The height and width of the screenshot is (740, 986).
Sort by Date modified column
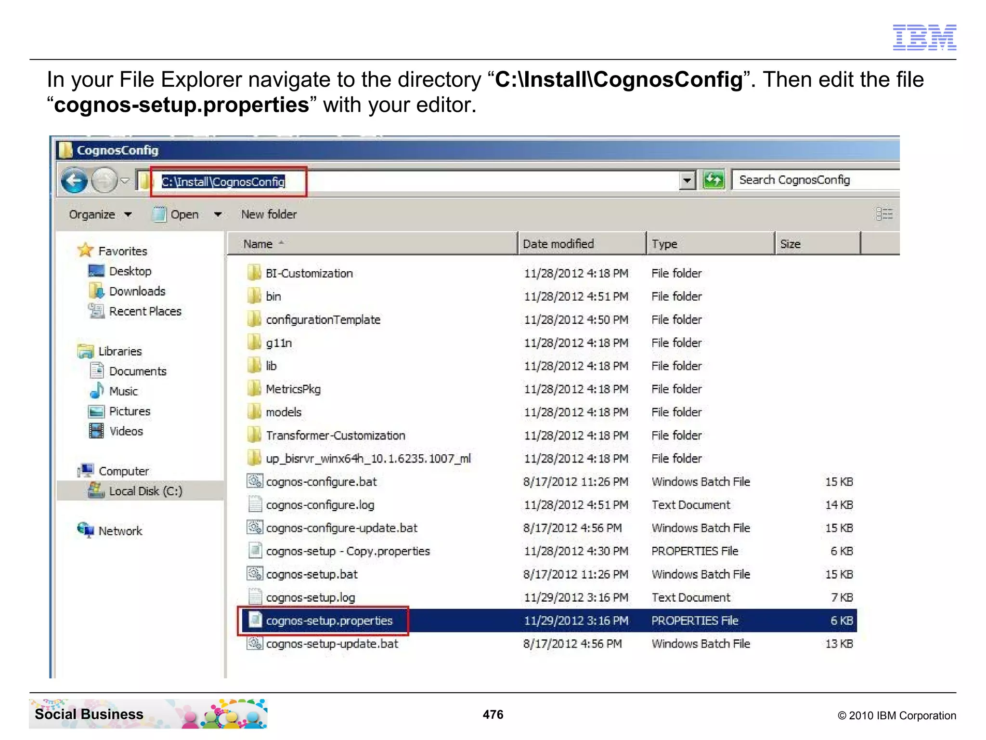[x=582, y=244]
